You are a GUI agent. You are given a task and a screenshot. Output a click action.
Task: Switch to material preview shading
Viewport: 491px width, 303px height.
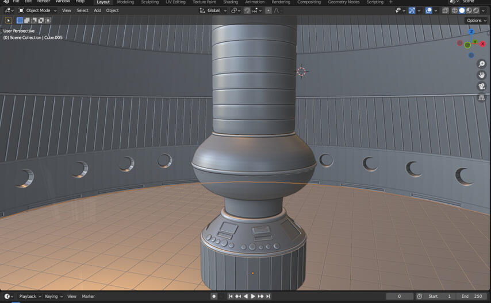469,11
